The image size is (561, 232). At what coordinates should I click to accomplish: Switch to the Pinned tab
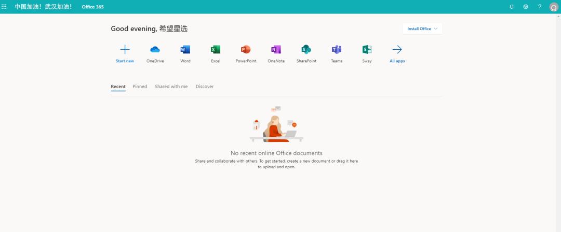(x=140, y=86)
